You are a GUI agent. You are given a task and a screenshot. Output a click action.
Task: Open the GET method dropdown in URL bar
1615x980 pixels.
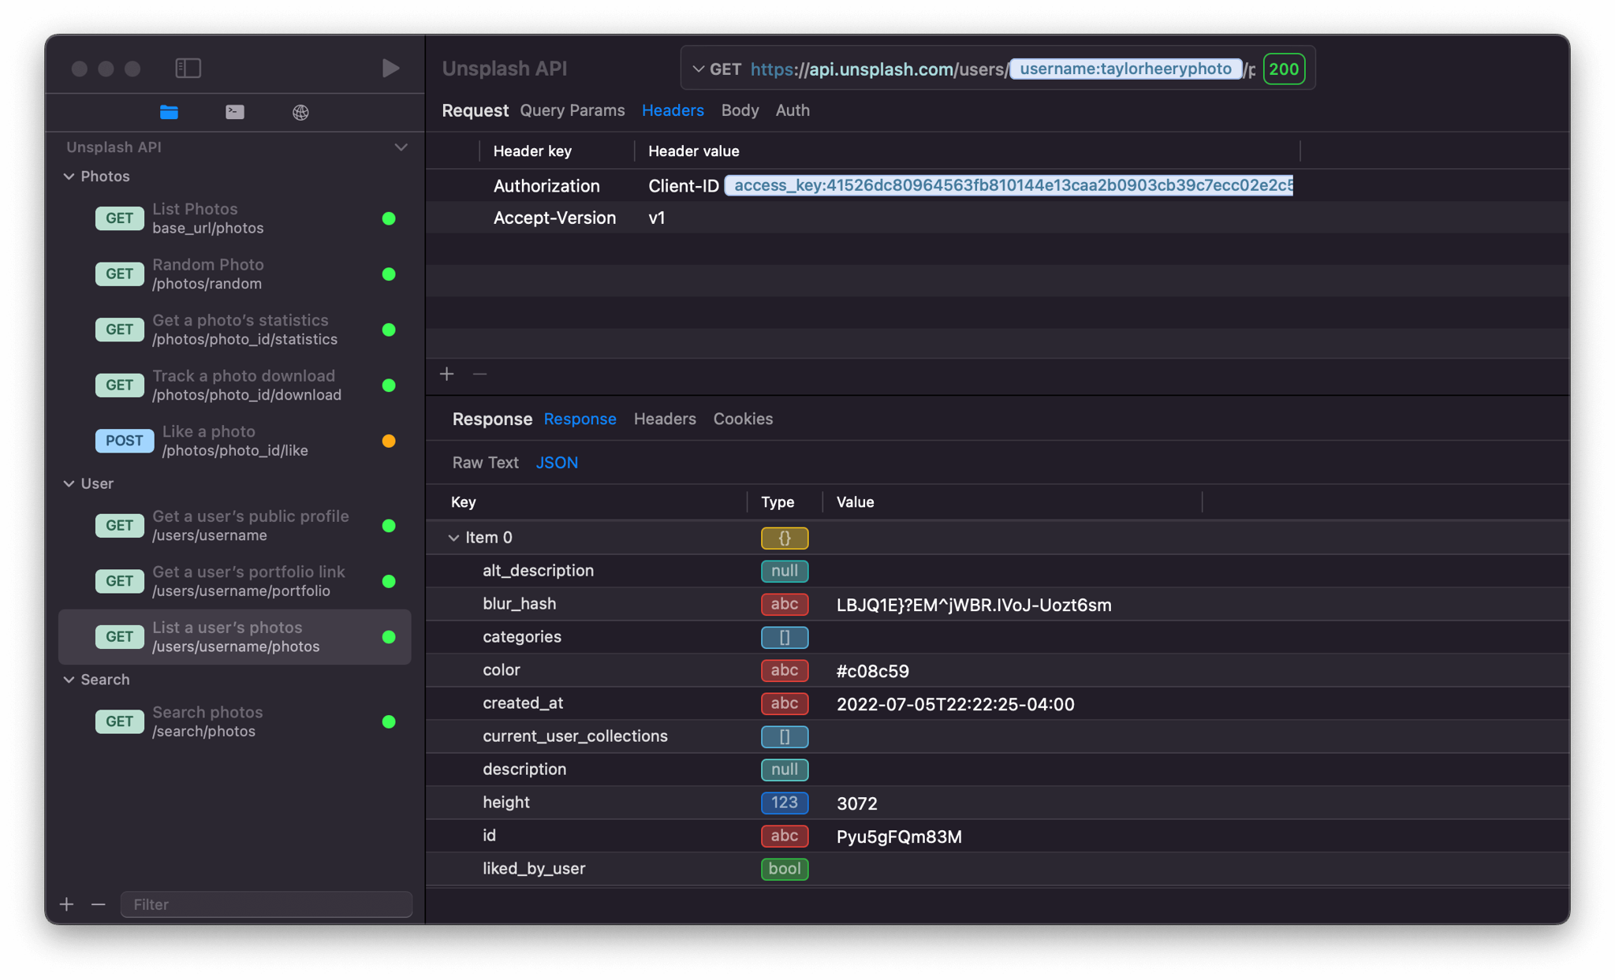[716, 69]
